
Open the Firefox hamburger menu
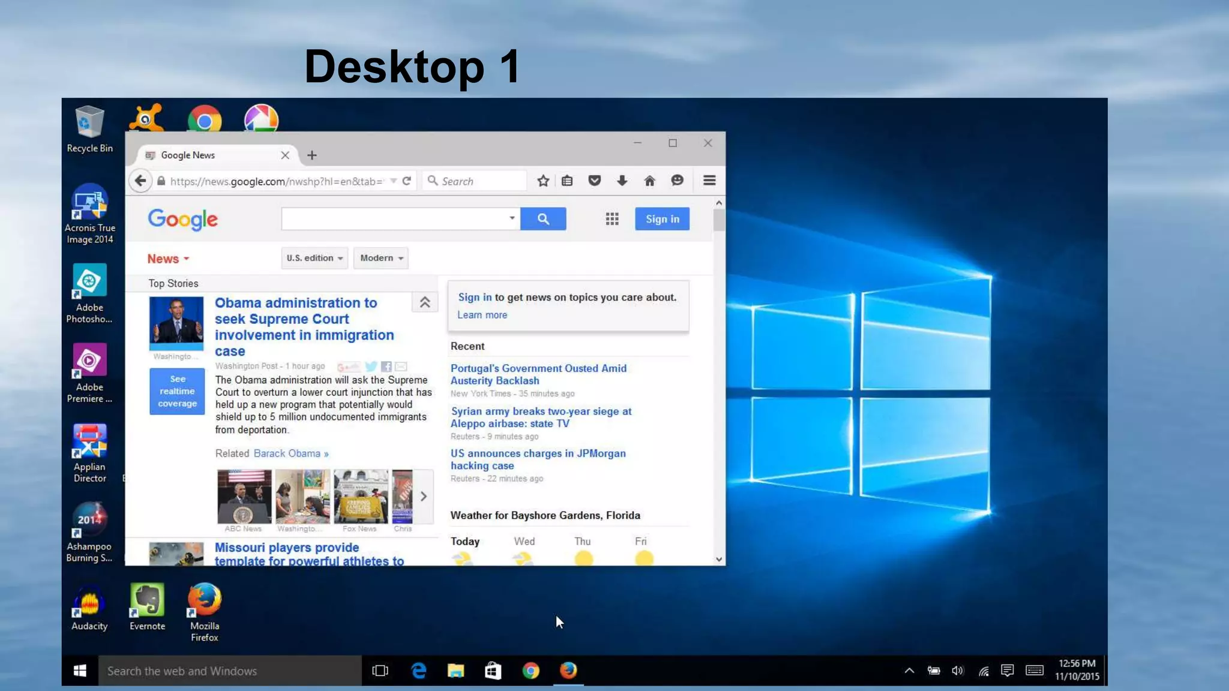tap(709, 181)
